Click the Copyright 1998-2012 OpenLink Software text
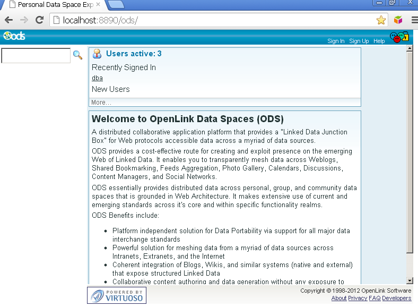The height and width of the screenshot is (307, 418). (x=355, y=291)
